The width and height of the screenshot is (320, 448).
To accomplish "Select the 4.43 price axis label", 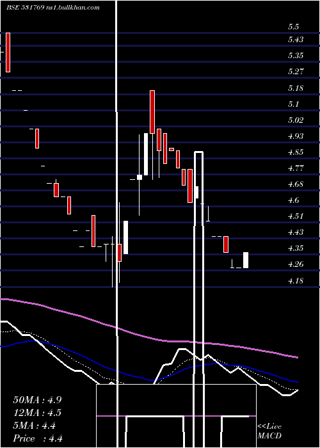I will pyautogui.click(x=296, y=232).
